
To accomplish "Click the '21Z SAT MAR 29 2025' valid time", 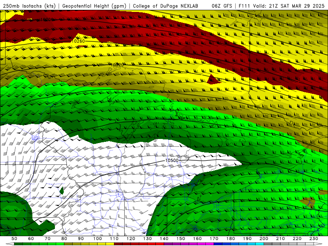I will (x=296, y=6).
